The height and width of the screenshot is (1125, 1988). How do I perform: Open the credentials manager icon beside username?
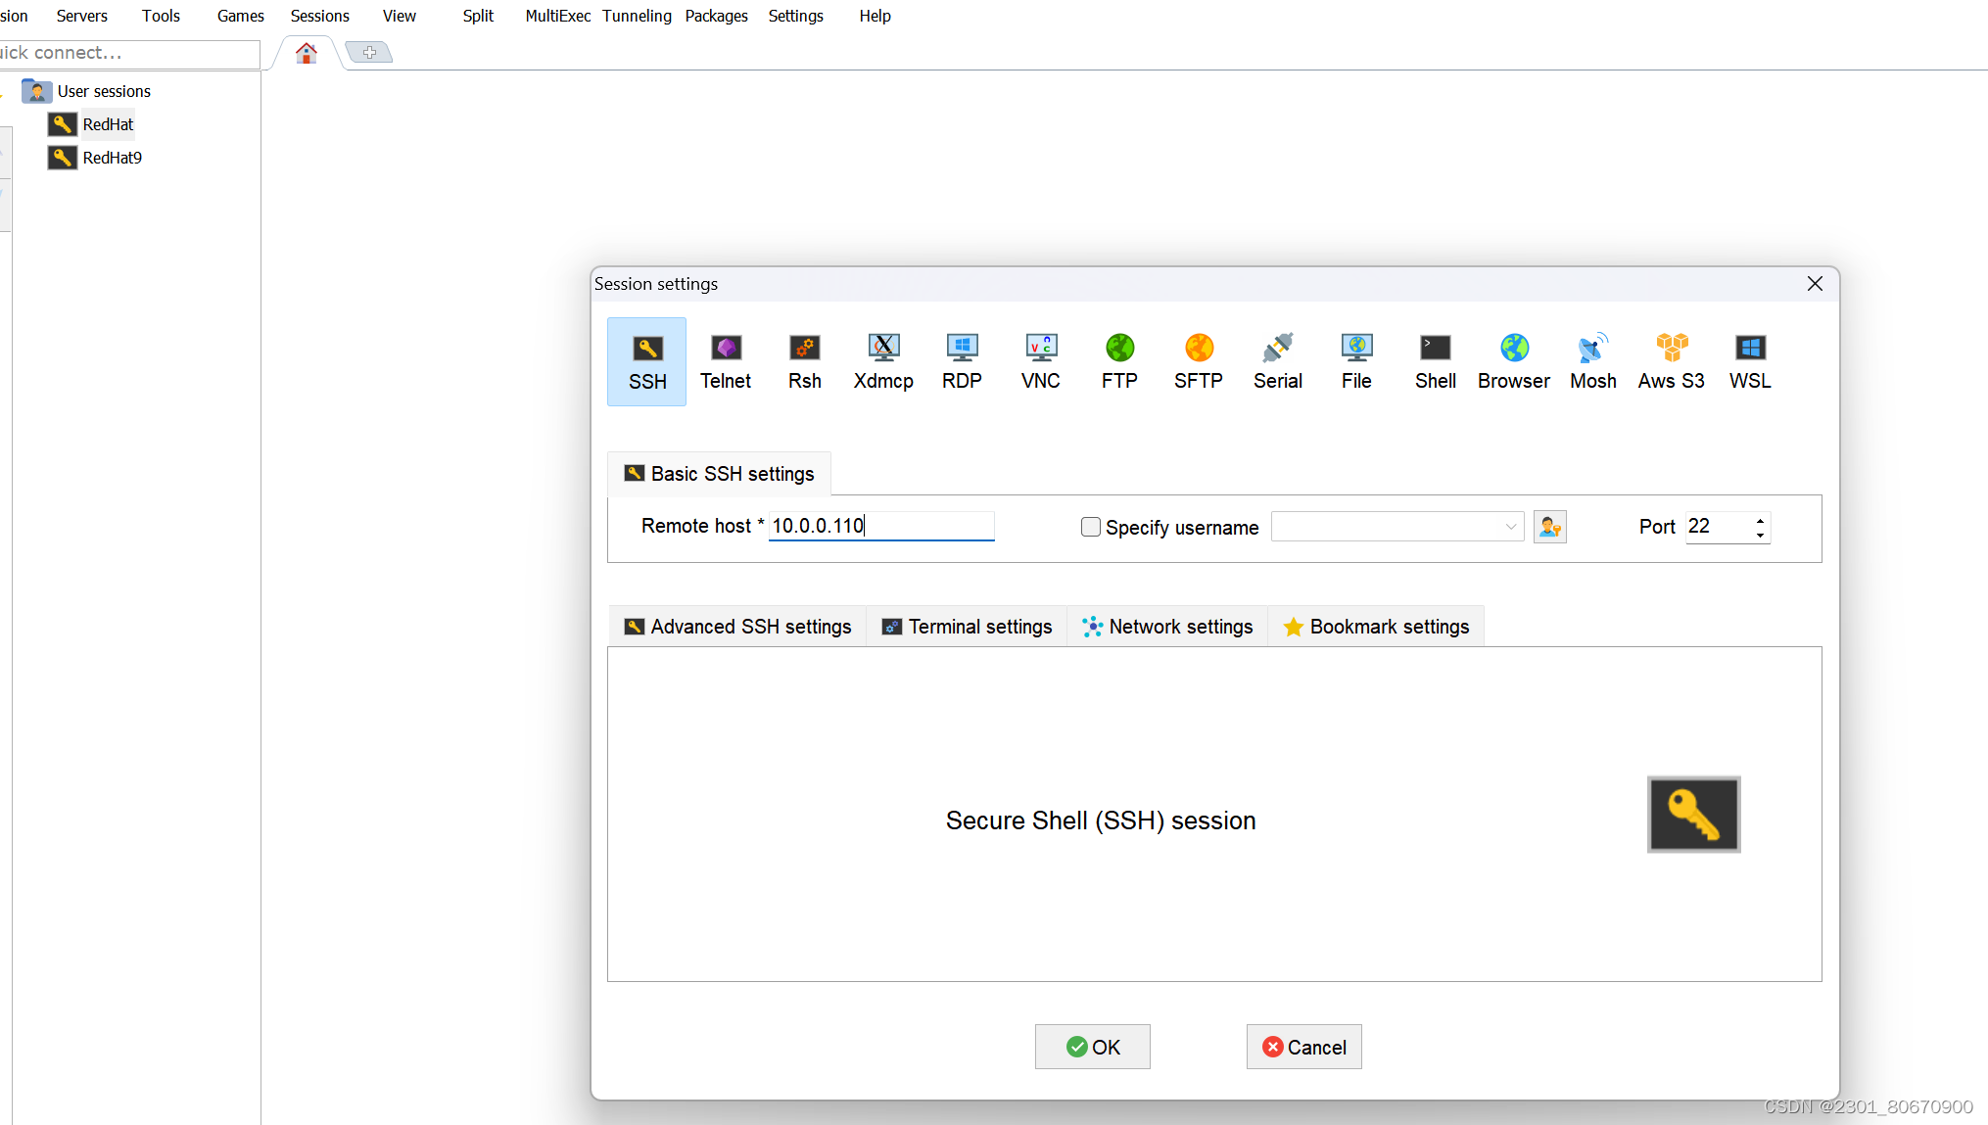pos(1549,527)
